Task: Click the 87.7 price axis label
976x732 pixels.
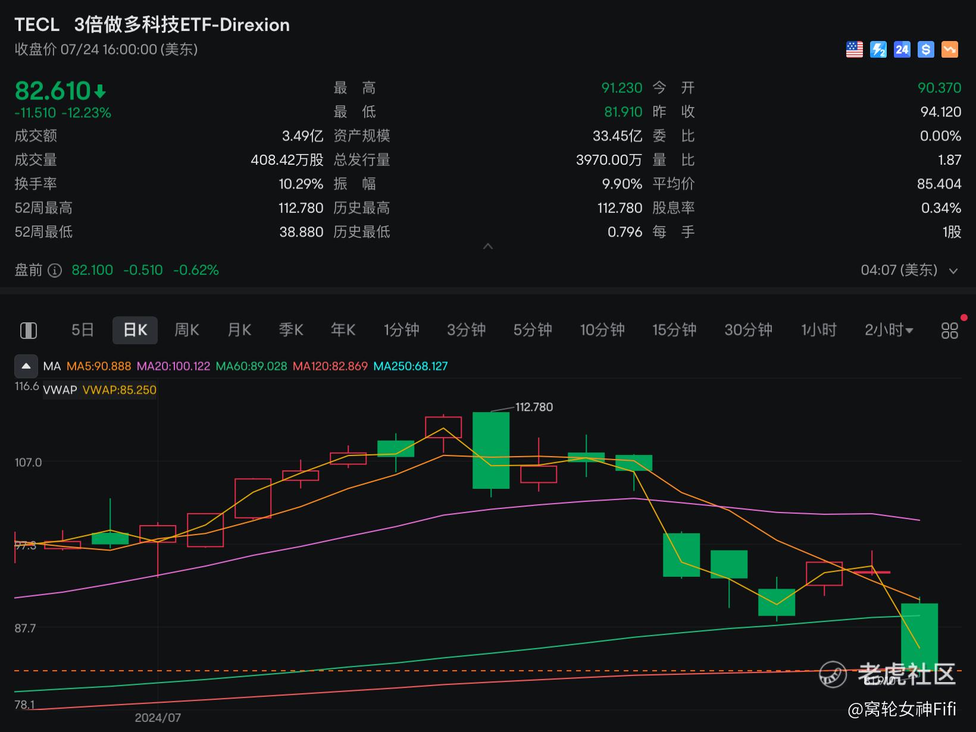Action: point(26,629)
